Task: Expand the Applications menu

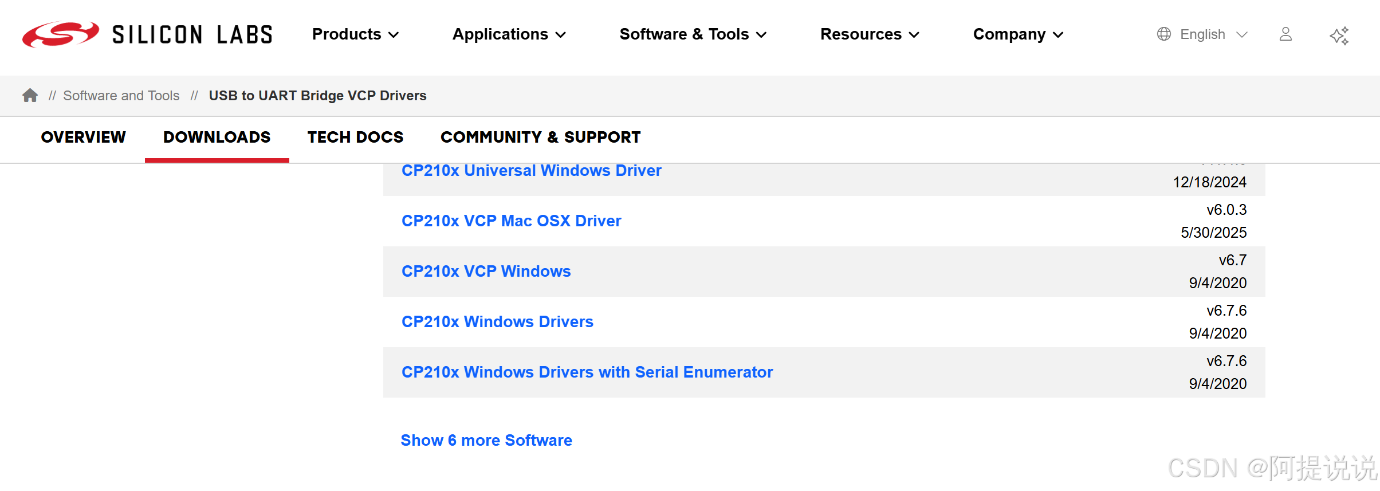Action: [509, 34]
